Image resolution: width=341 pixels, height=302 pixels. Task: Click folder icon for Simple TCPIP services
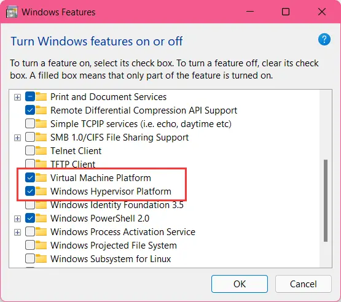(x=41, y=124)
